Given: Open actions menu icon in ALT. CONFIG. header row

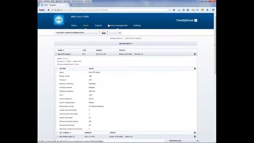Looking at the screenshot, I should tap(195, 133).
